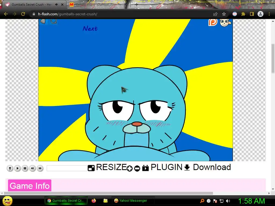
Task: Open the Chrome three-dot menu
Action: point(269,14)
